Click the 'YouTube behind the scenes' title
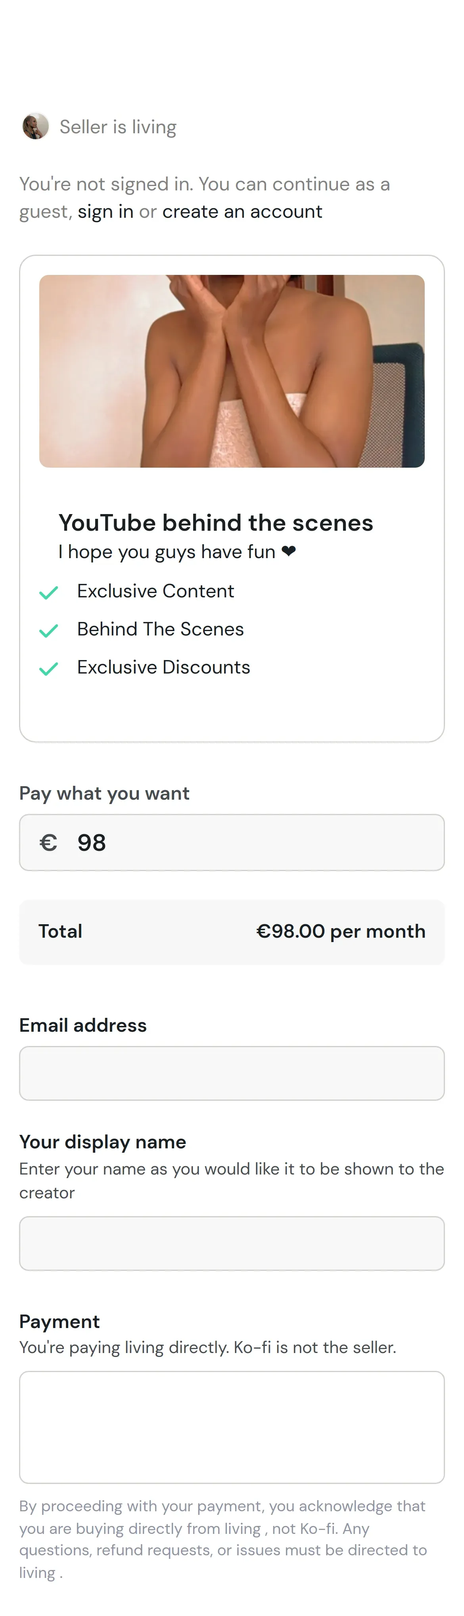 click(x=216, y=522)
